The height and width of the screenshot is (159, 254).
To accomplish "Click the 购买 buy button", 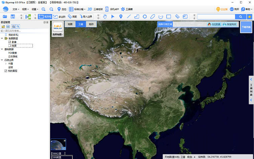I will (x=234, y=9).
